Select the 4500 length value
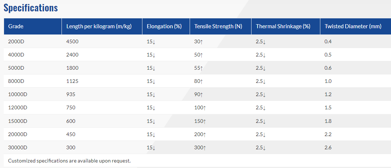 click(72, 41)
